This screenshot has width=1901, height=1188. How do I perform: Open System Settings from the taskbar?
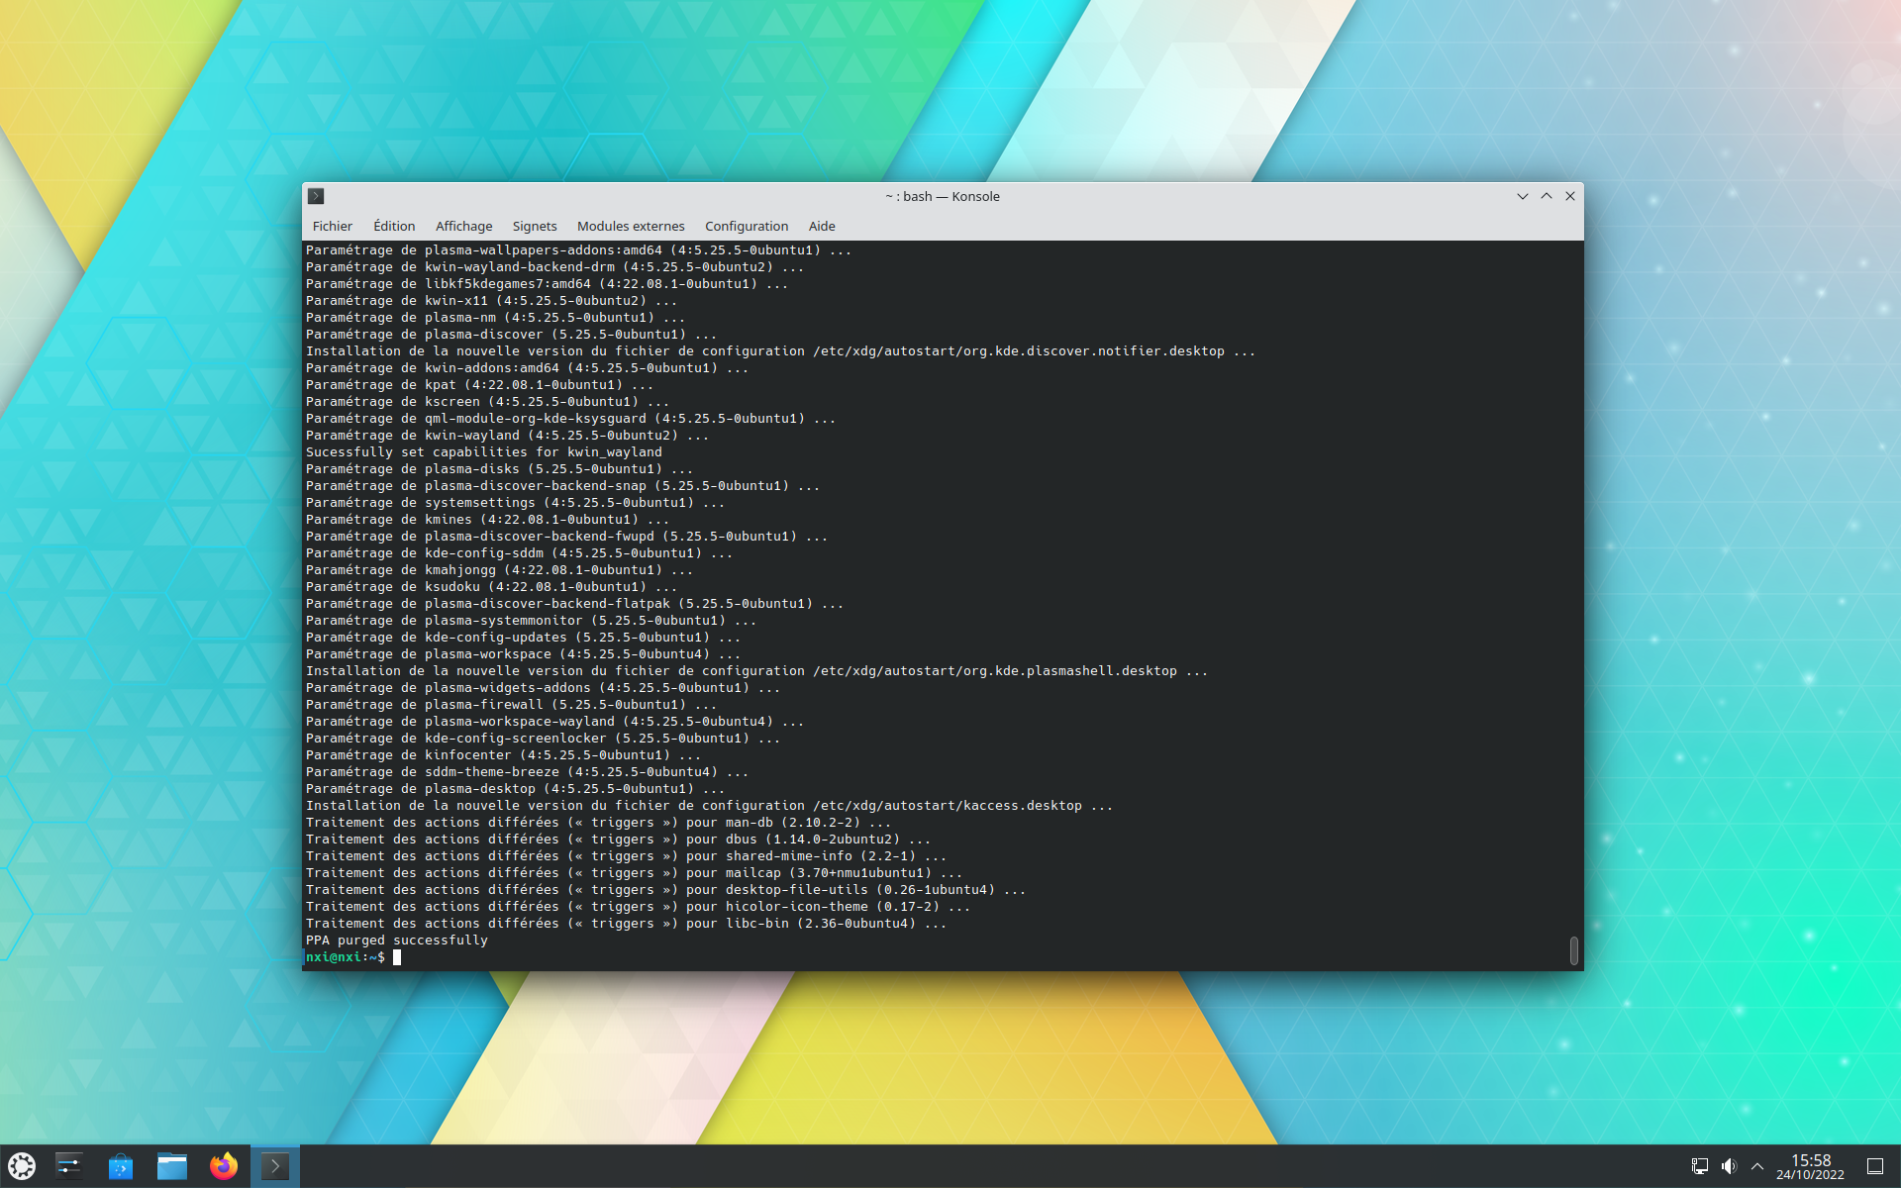coord(68,1166)
